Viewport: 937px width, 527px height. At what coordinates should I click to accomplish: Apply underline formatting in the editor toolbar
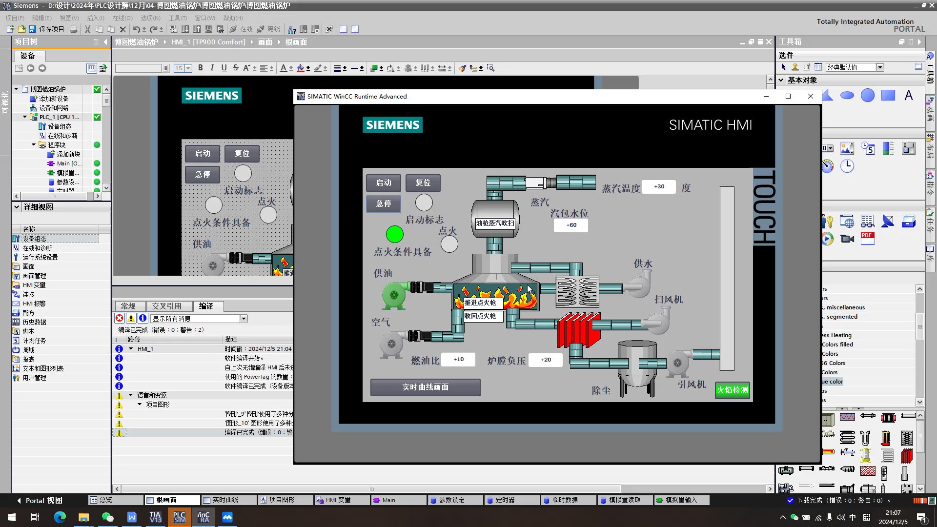tap(224, 68)
